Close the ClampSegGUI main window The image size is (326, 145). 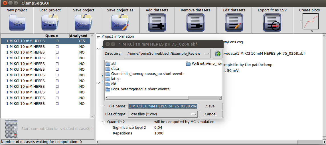[x=5, y=3]
